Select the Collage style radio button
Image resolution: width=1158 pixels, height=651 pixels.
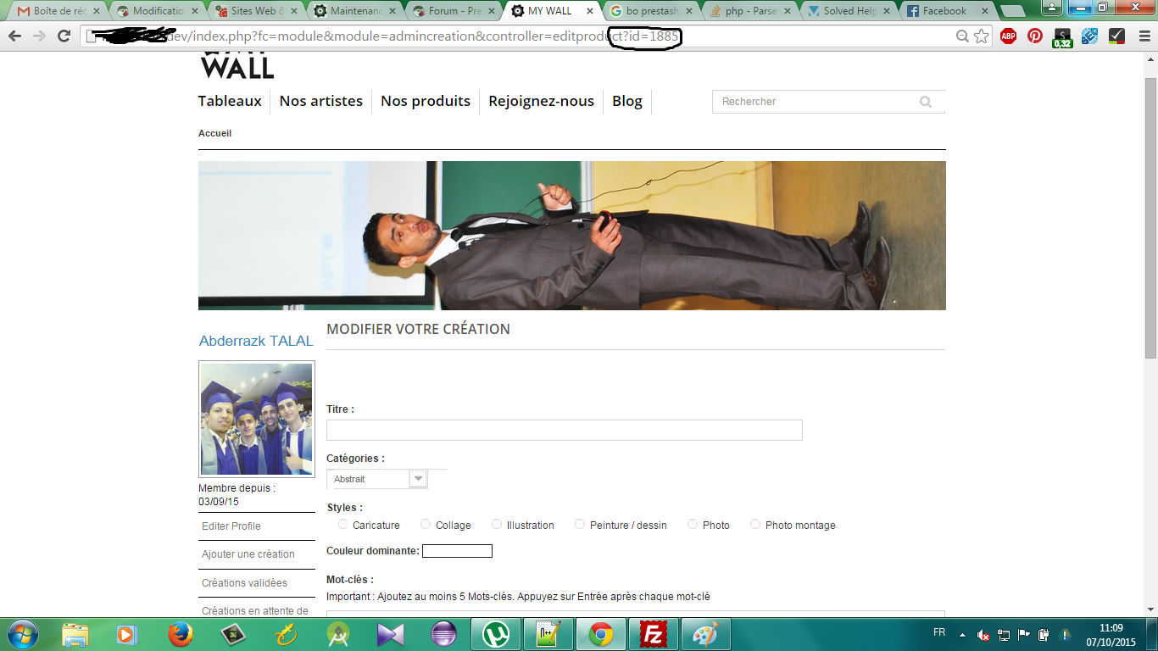(426, 525)
